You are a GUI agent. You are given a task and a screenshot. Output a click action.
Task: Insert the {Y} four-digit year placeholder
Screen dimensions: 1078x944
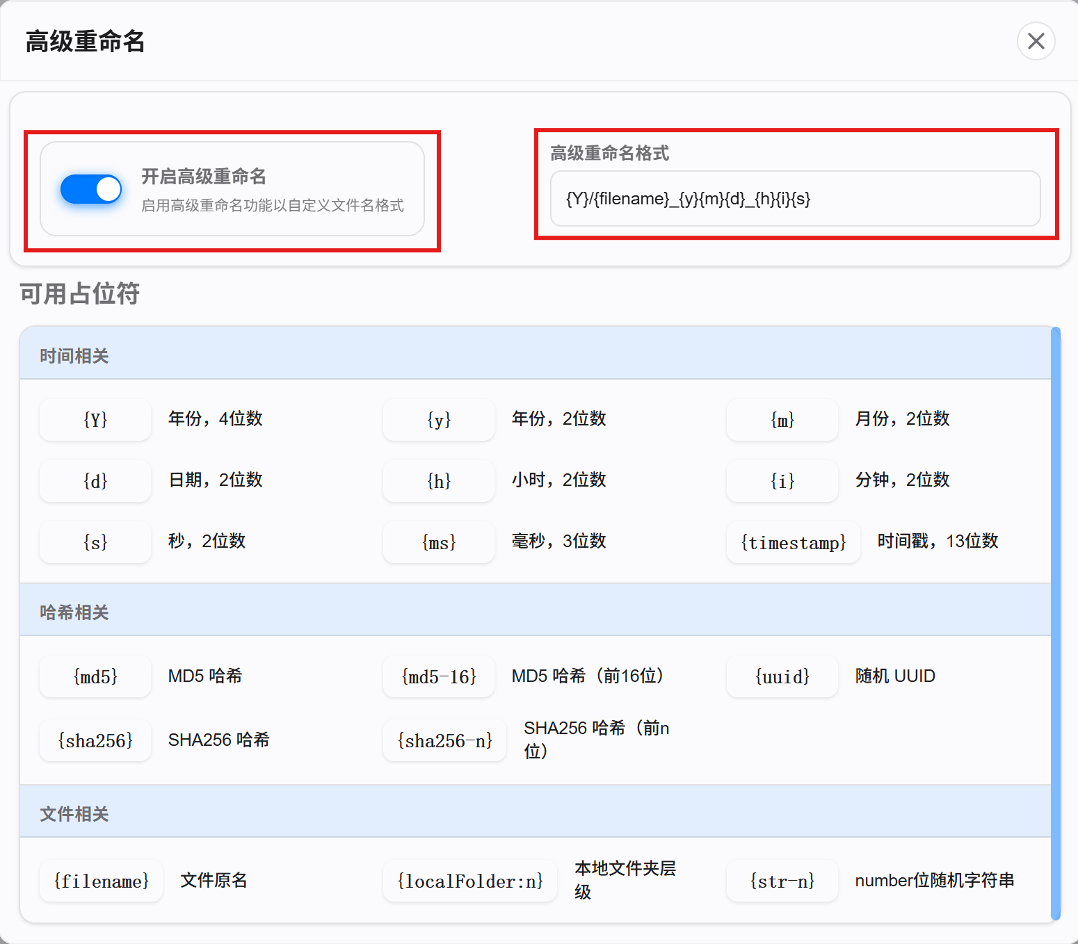95,420
